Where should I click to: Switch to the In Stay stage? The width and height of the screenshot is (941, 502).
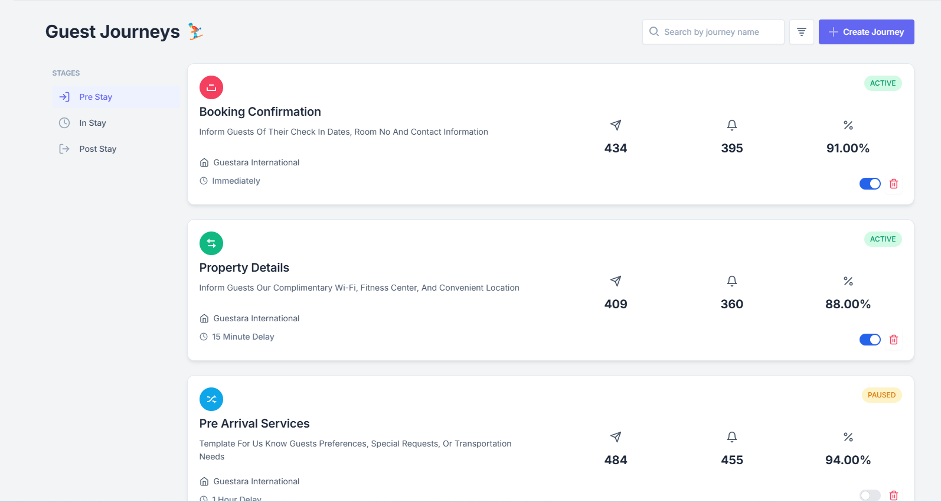coord(93,123)
